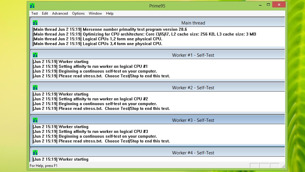Click the logical CPU #1 affinity line
The width and height of the screenshot is (305, 172).
click(90, 67)
